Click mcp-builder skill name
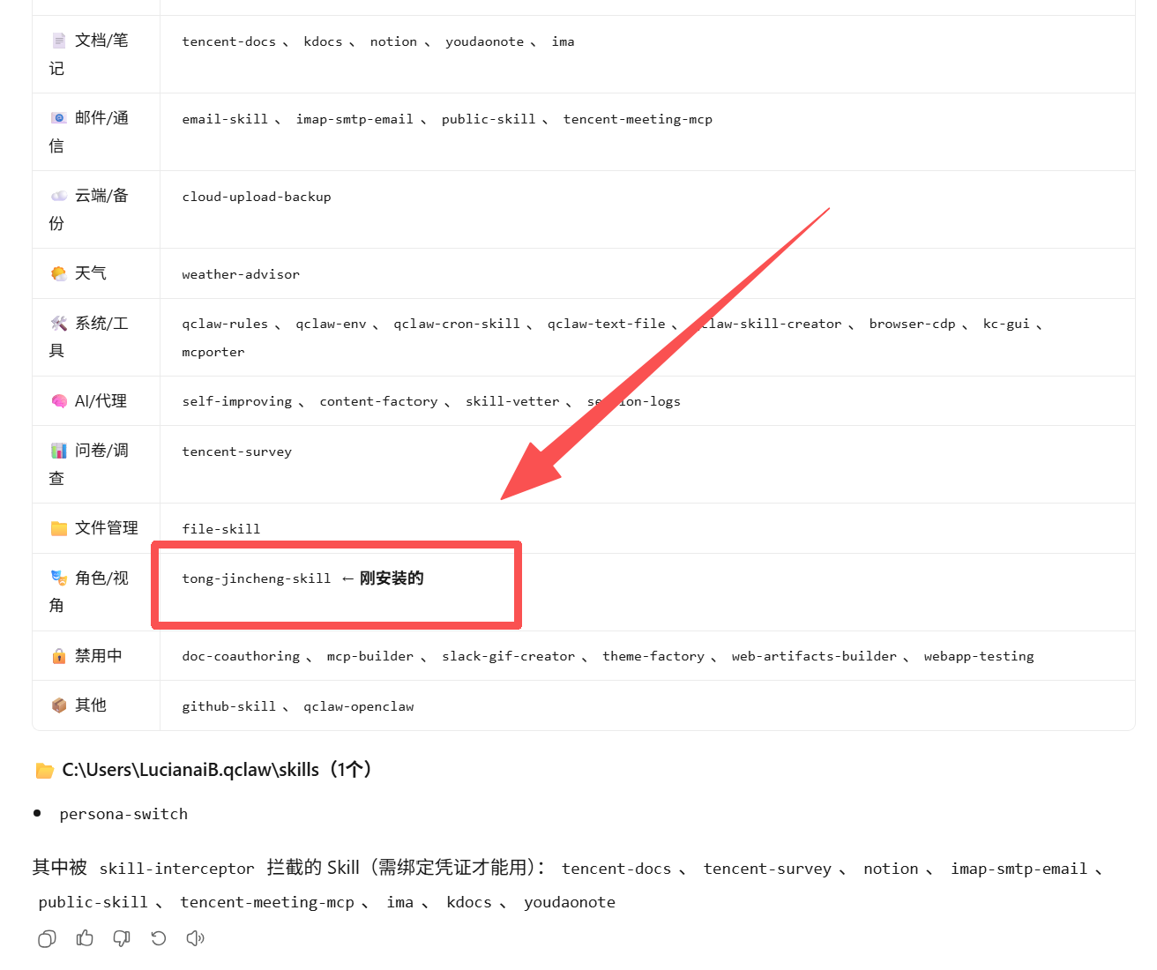 pyautogui.click(x=370, y=656)
